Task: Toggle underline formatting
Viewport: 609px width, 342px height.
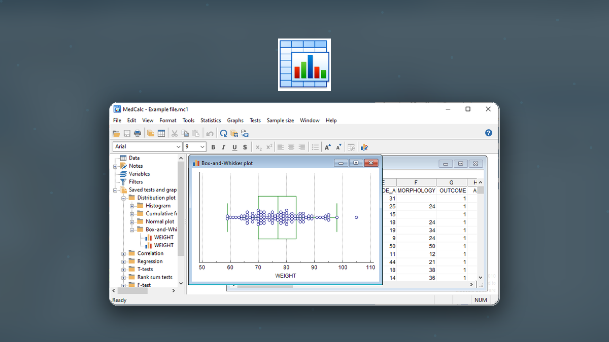Action: [234, 147]
